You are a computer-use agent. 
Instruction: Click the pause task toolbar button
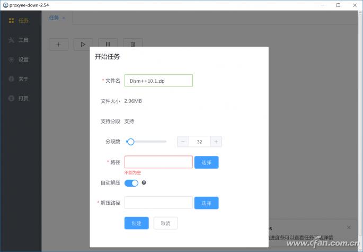click(x=108, y=44)
